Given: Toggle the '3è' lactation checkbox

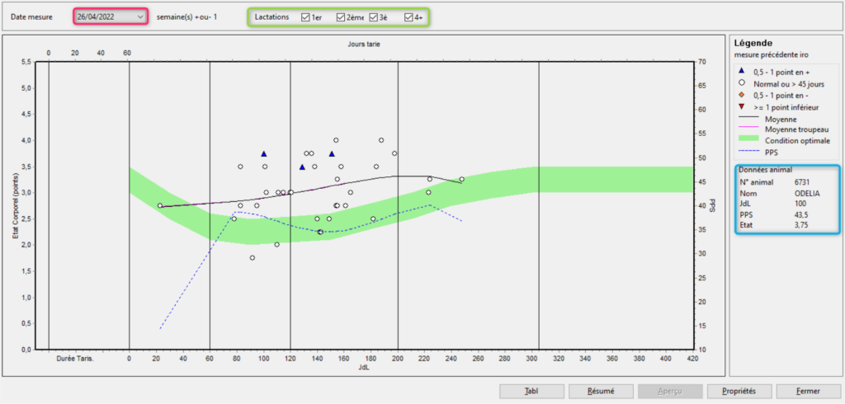Looking at the screenshot, I should point(374,16).
